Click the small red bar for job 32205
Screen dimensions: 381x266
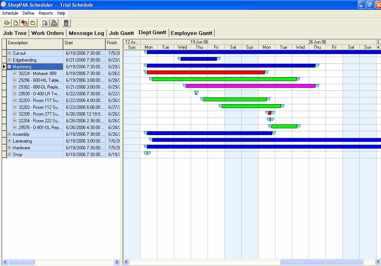(270, 113)
